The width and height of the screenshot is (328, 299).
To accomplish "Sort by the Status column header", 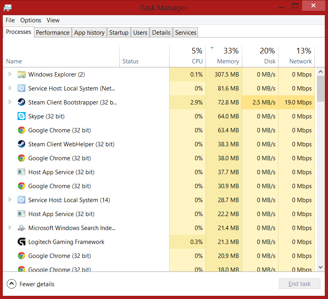I will [144, 57].
